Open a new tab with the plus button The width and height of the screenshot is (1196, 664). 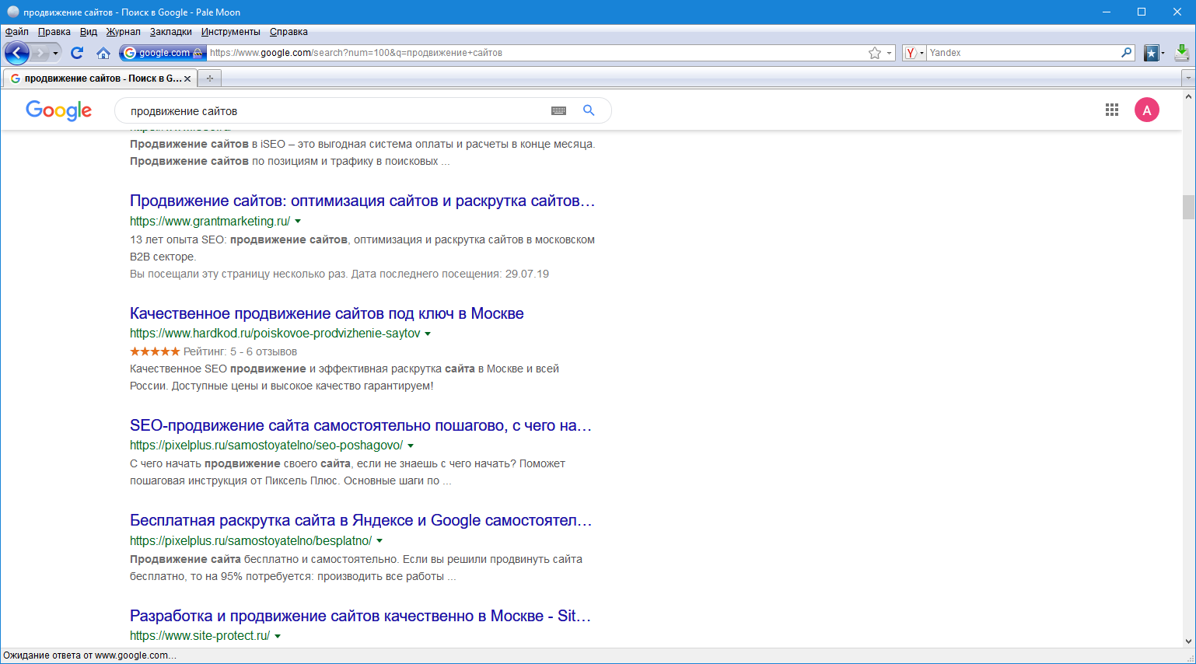210,79
